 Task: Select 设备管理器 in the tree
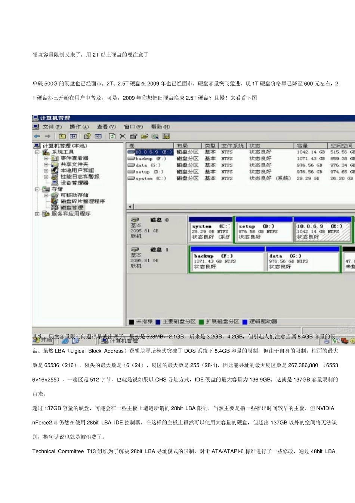click(x=74, y=183)
